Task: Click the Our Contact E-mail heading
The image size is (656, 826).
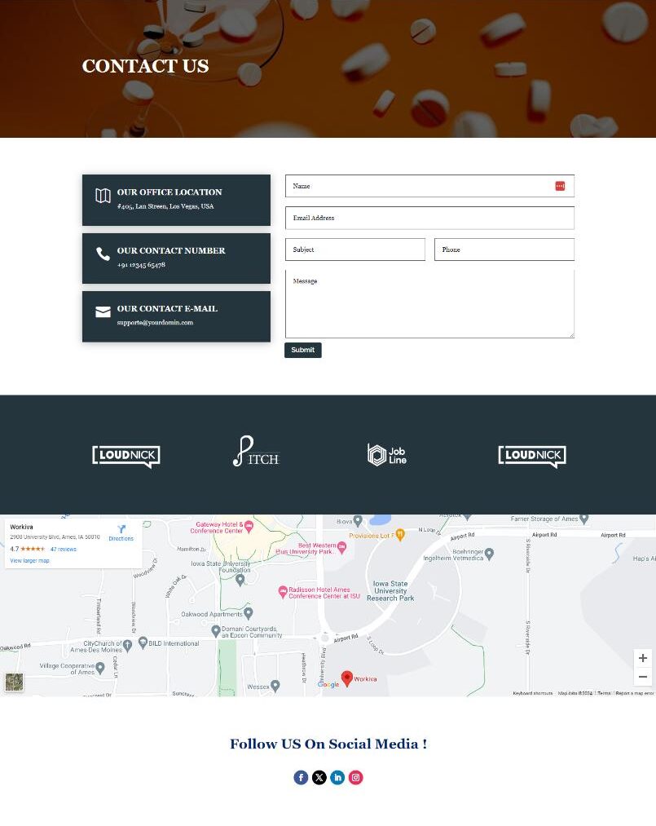Action: coord(167,309)
